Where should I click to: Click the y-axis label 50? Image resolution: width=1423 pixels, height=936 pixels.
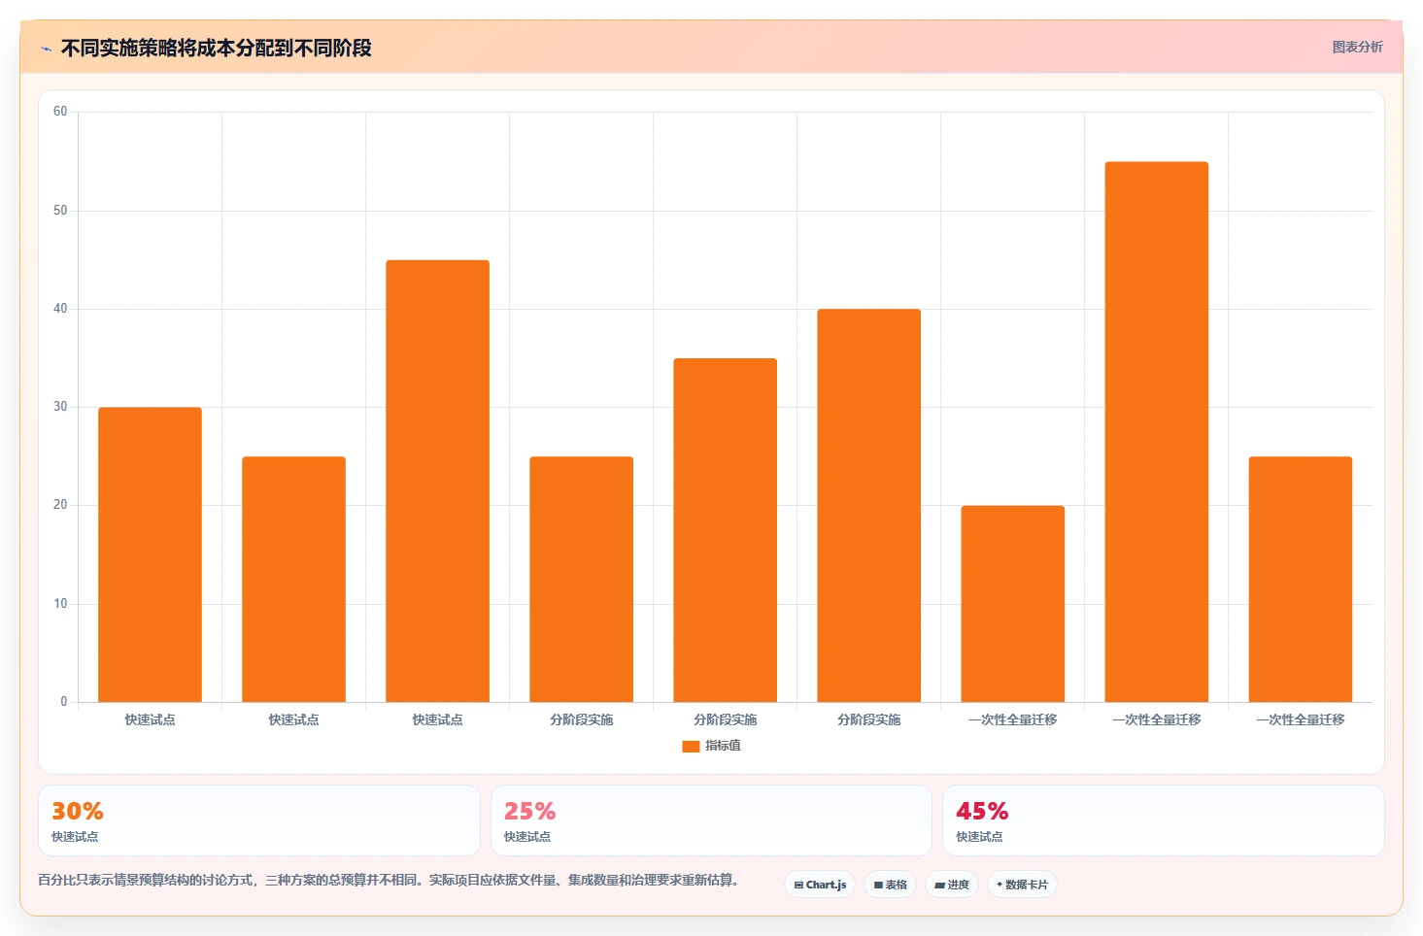[x=60, y=211]
